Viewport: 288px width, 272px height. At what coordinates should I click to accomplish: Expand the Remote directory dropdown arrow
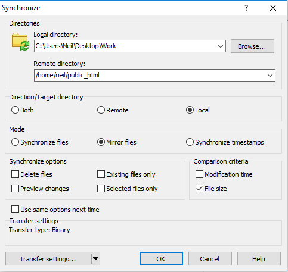[270, 76]
